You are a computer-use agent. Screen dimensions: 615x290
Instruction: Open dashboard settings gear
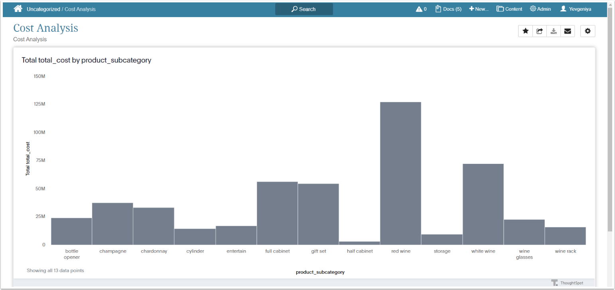588,31
